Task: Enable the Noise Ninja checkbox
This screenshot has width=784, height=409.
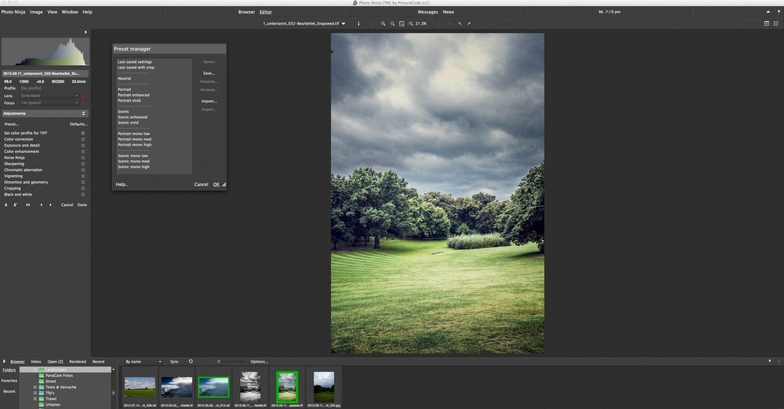Action: point(83,158)
